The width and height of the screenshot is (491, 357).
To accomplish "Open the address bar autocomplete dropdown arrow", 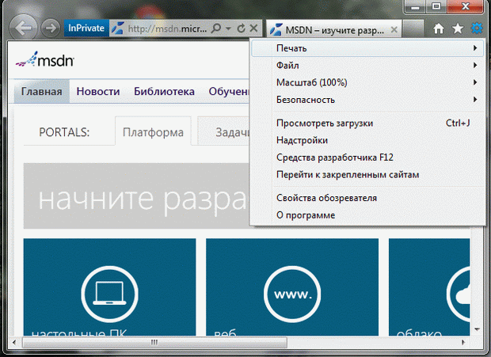I will [x=228, y=28].
